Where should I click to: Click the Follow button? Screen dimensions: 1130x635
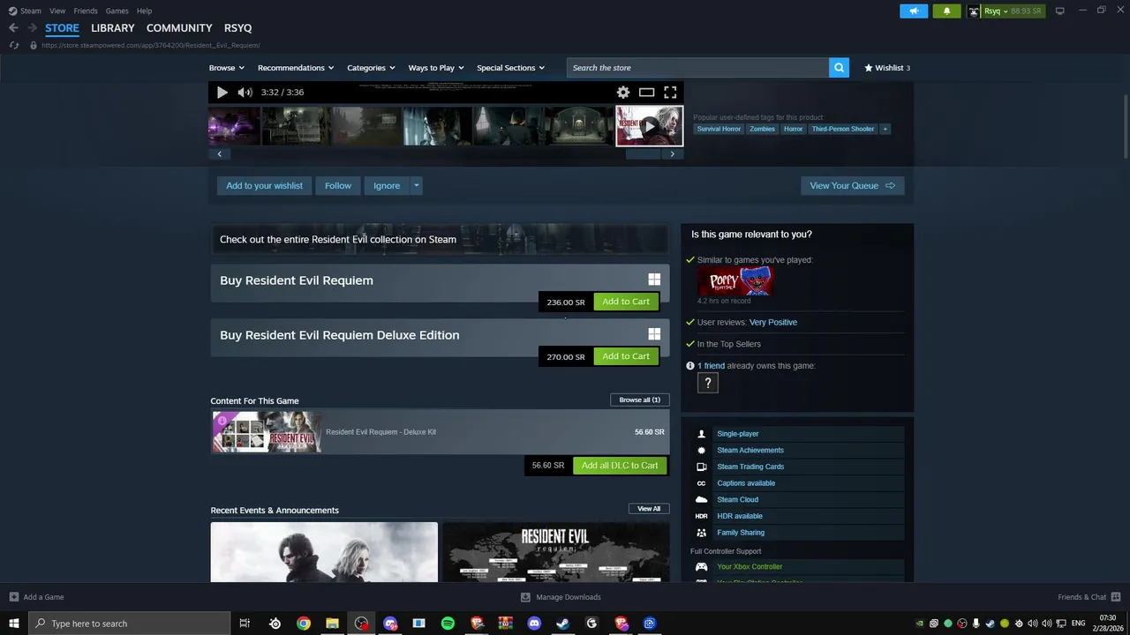(338, 185)
